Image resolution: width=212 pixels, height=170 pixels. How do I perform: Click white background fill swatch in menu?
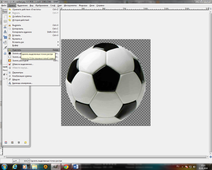10,57
